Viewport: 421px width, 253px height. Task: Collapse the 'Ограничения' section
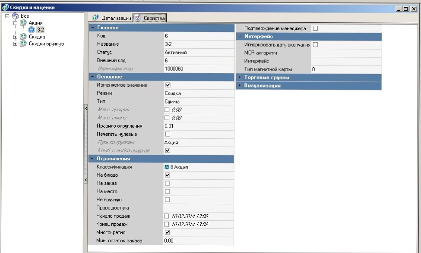tap(92, 159)
